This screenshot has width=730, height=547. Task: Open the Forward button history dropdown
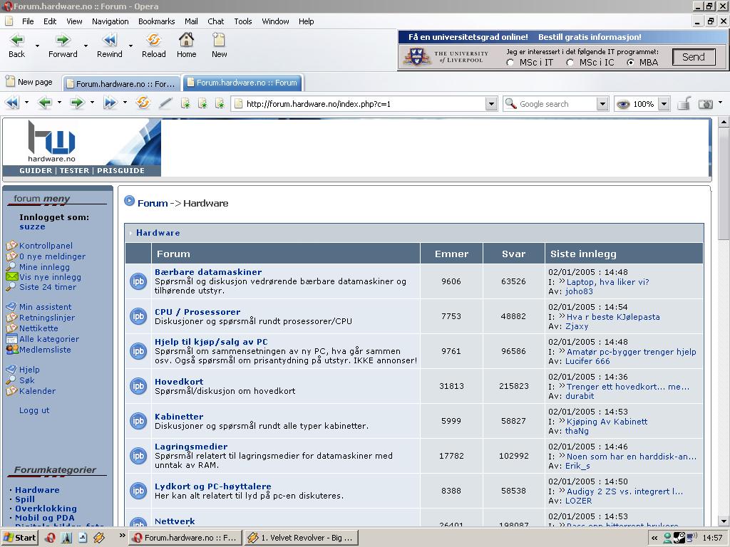click(x=86, y=46)
